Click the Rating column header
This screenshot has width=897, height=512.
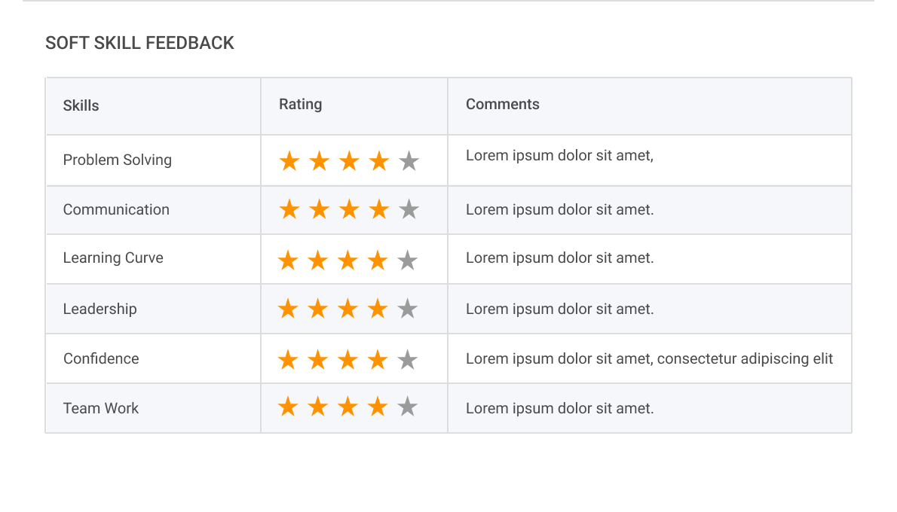300,105
